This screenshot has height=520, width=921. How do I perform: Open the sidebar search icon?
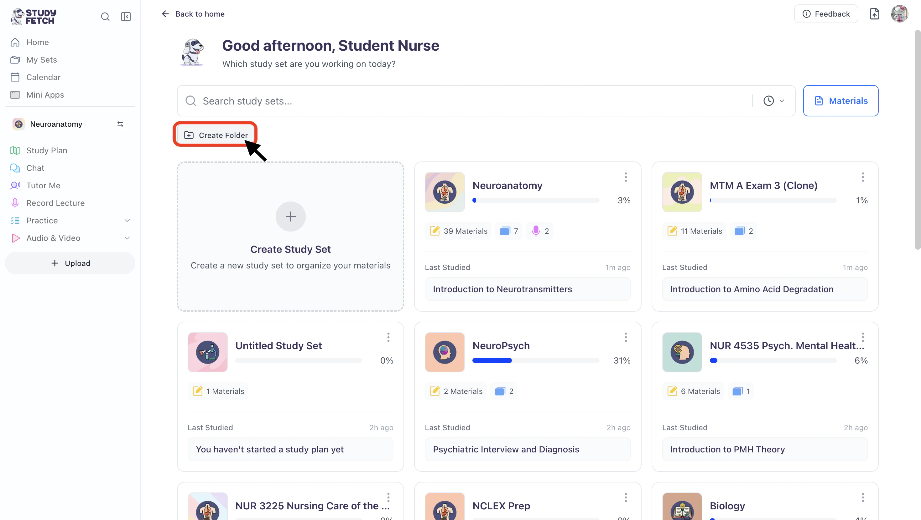click(105, 17)
